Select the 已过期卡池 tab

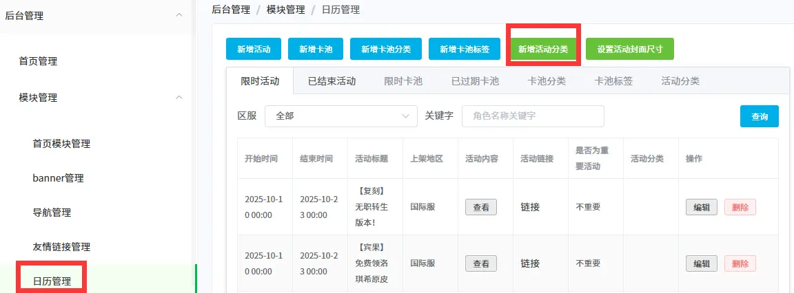475,81
